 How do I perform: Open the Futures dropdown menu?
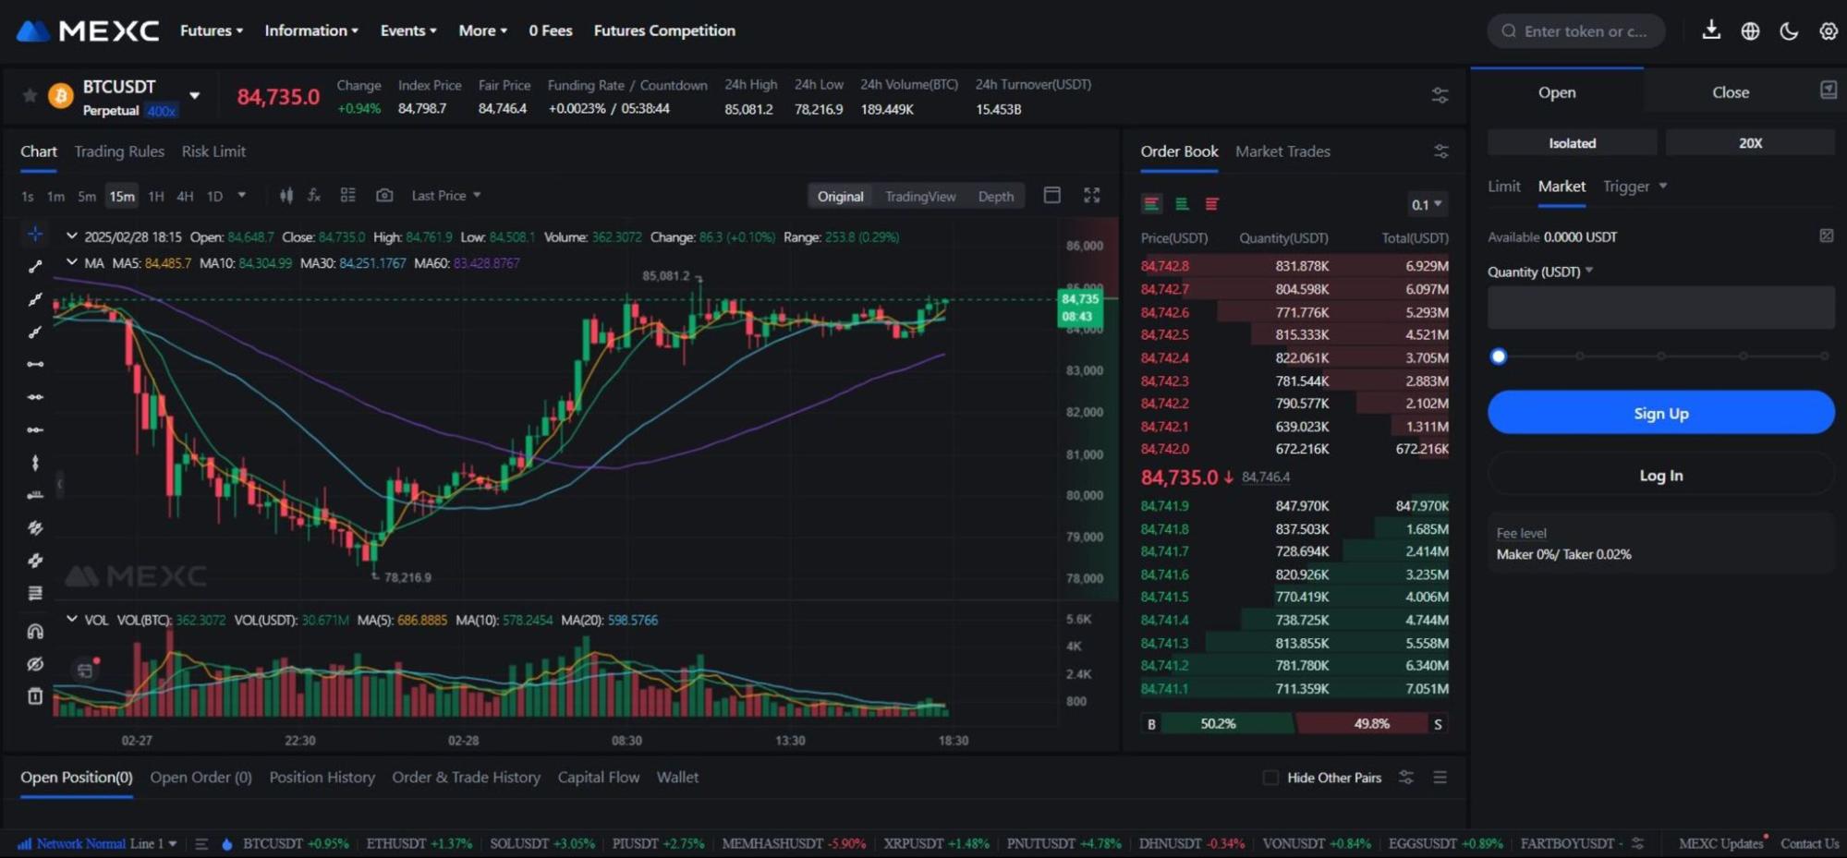coord(212,30)
